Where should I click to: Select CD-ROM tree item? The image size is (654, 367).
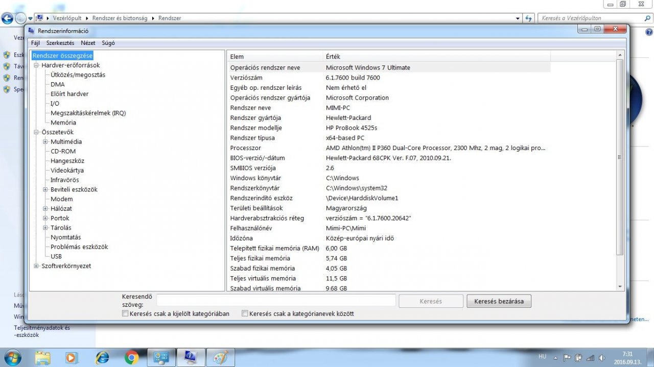pos(63,151)
